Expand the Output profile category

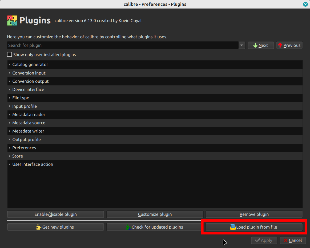[x=9, y=139]
